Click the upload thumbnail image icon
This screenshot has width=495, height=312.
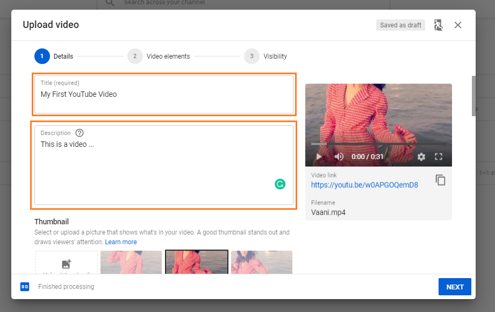pyautogui.click(x=66, y=264)
